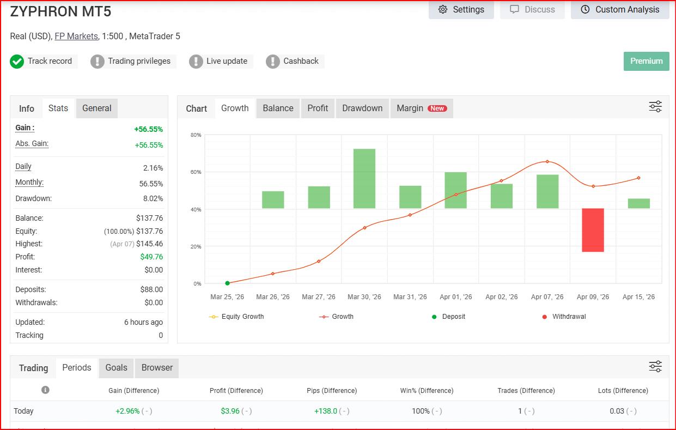This screenshot has width=676, height=430.
Task: Click the Today row label
Action: click(23, 411)
